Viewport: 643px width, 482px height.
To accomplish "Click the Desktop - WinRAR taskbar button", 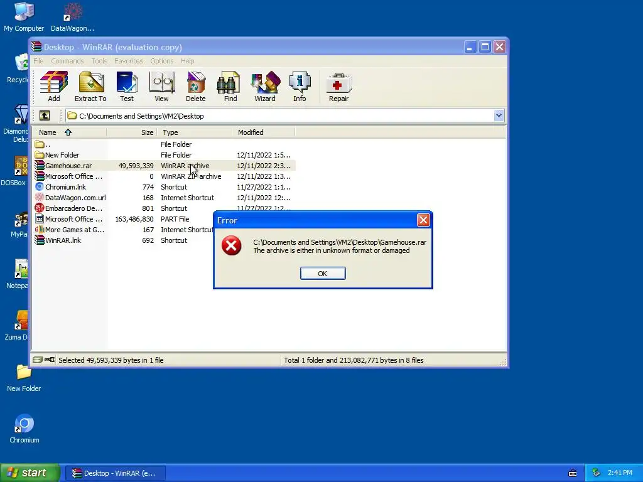I will [x=116, y=473].
